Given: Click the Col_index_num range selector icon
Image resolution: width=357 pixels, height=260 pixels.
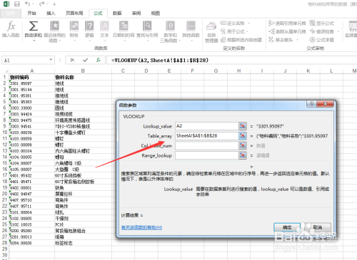Looking at the screenshot, I should tap(243, 145).
